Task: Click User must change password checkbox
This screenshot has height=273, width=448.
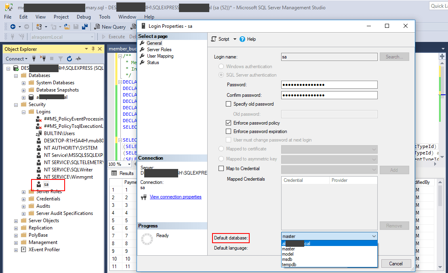Action: tap(229, 140)
